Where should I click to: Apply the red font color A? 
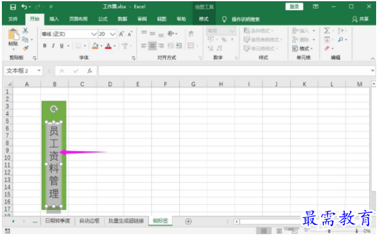coord(109,46)
